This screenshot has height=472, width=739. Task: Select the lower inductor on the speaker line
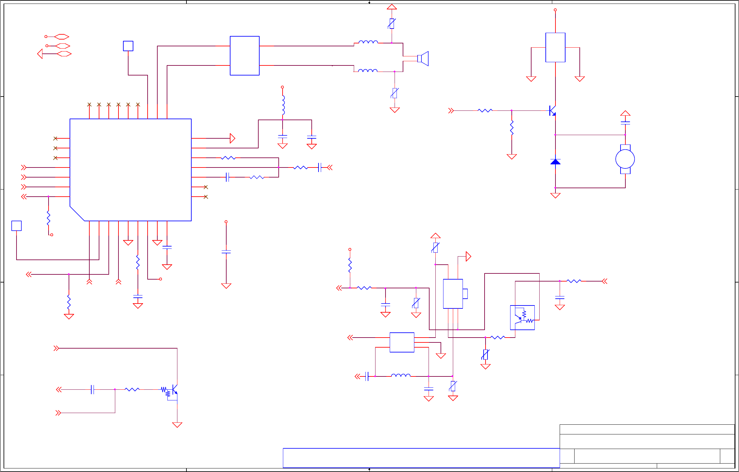click(368, 70)
